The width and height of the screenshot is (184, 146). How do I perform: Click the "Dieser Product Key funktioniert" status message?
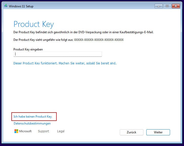[x=65, y=63]
